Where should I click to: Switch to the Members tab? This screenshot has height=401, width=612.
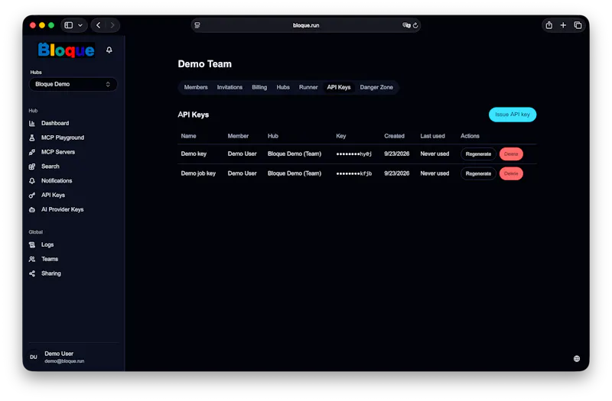196,87
